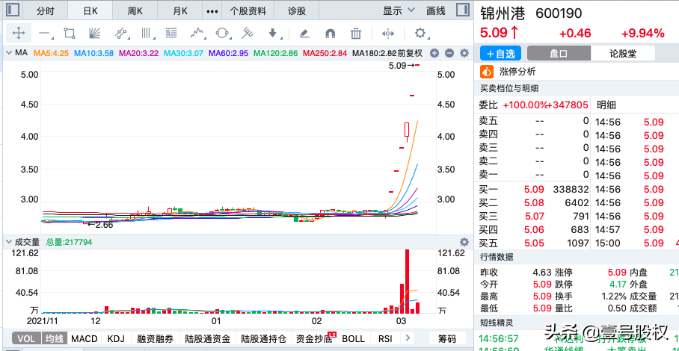The image size is (679, 351).
Task: Open 诊股 tab
Action: (x=297, y=10)
